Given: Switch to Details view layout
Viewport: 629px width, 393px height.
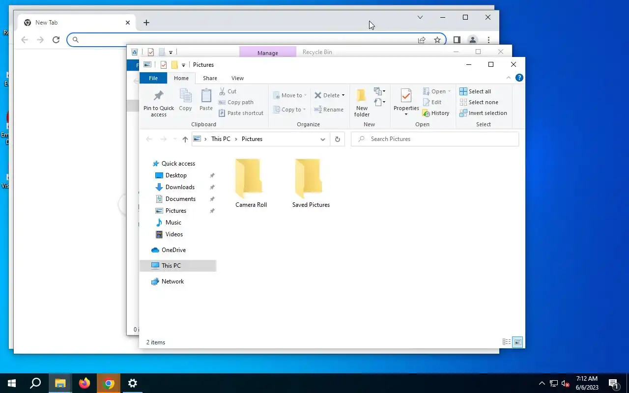Looking at the screenshot, I should tap(507, 342).
